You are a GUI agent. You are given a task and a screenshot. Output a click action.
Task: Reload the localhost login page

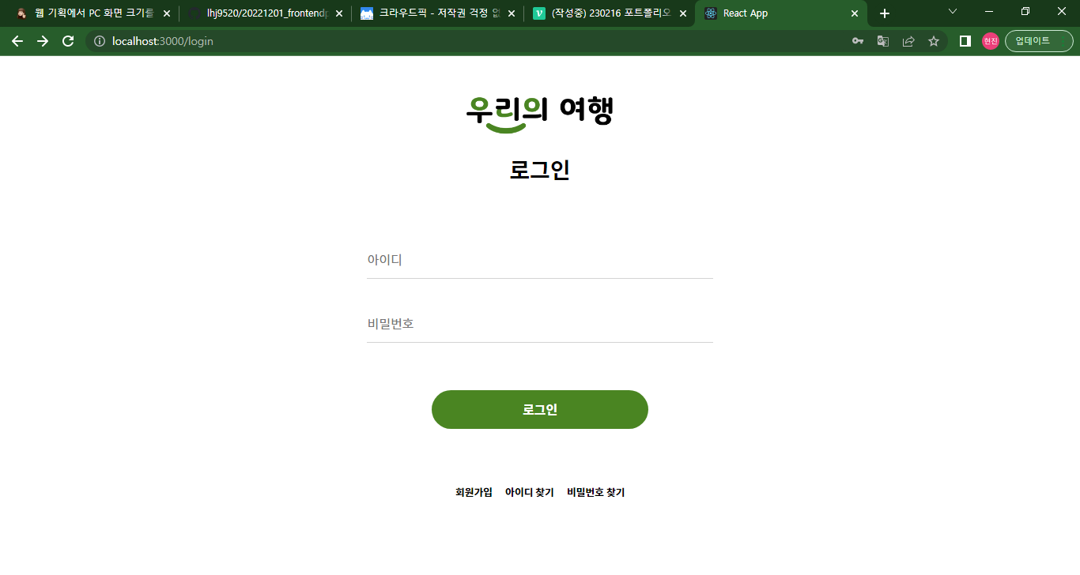68,41
